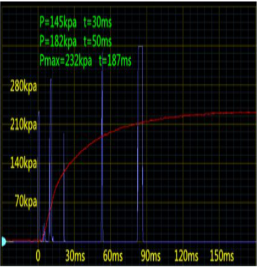Click the P=182kpa t=50ms readout
Viewport: 257px width, 267px height.
coord(76,42)
